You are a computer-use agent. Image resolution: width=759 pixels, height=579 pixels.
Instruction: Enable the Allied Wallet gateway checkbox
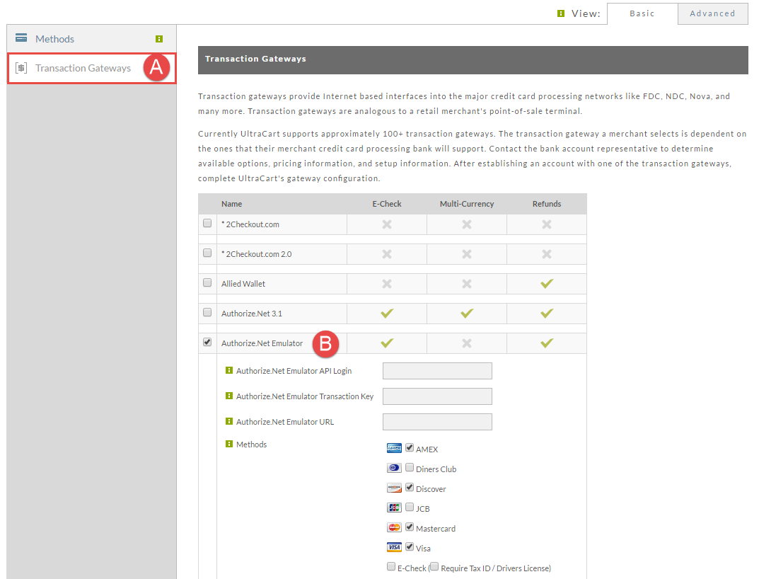(x=207, y=282)
